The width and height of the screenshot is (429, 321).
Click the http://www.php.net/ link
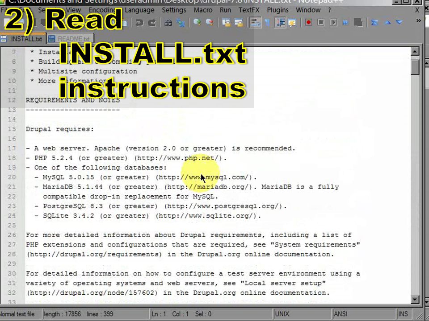[x=178, y=158]
